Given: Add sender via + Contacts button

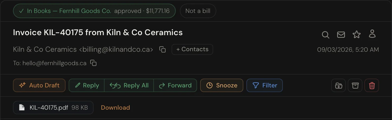Looking at the screenshot, I should (192, 49).
